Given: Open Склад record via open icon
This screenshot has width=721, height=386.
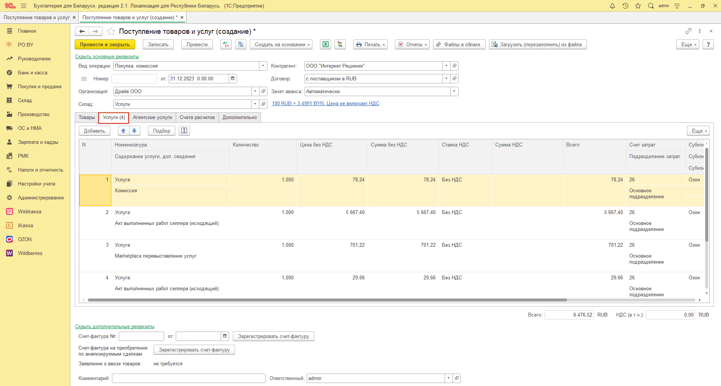Looking at the screenshot, I should pyautogui.click(x=263, y=104).
